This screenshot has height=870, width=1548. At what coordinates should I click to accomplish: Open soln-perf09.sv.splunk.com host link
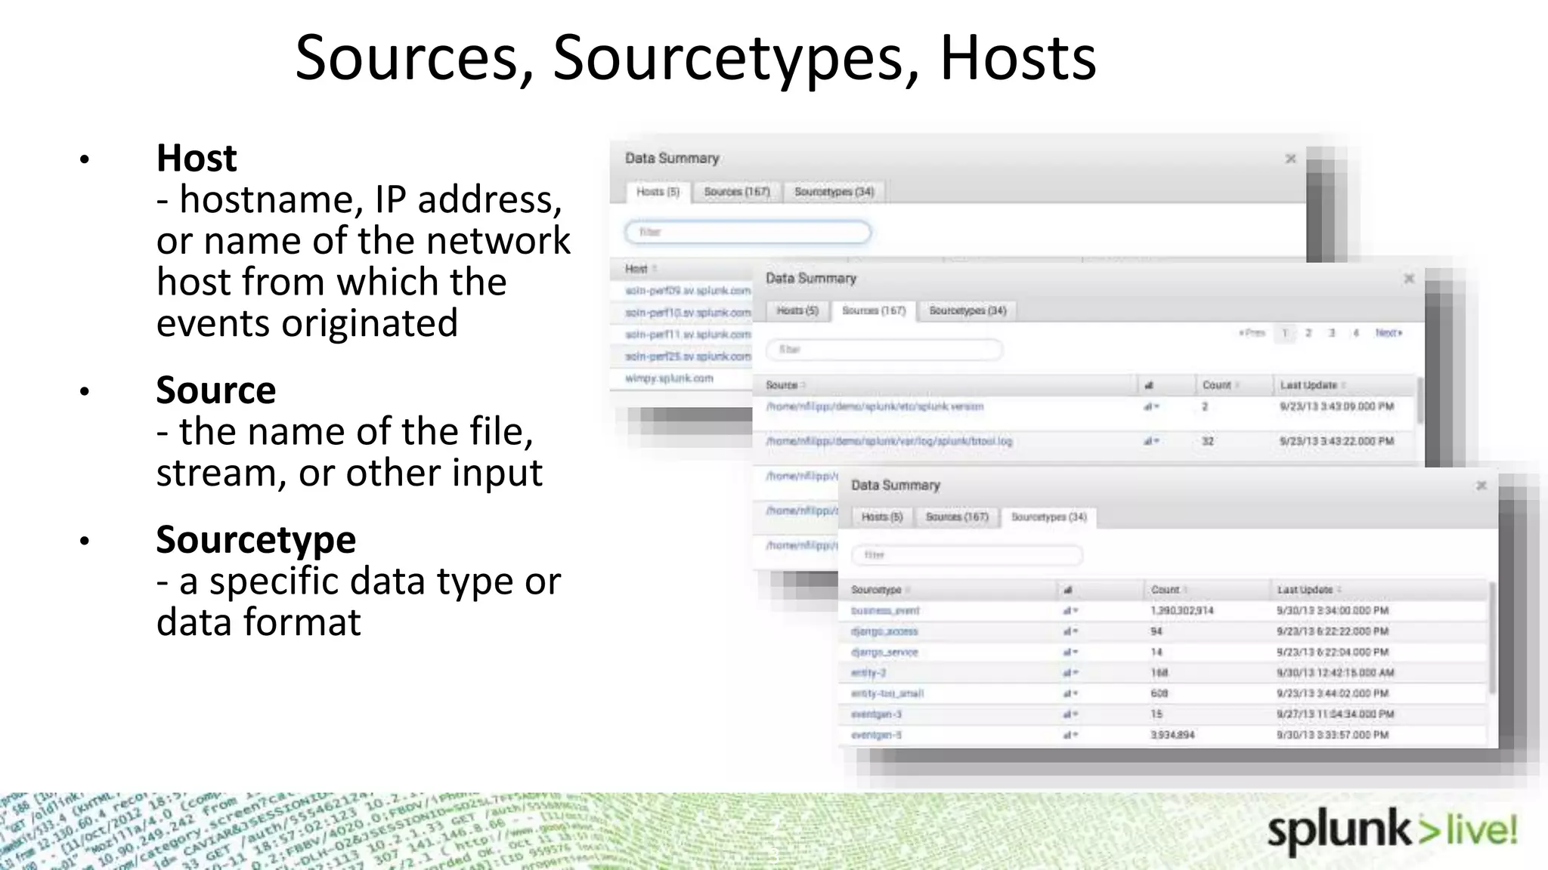688,291
